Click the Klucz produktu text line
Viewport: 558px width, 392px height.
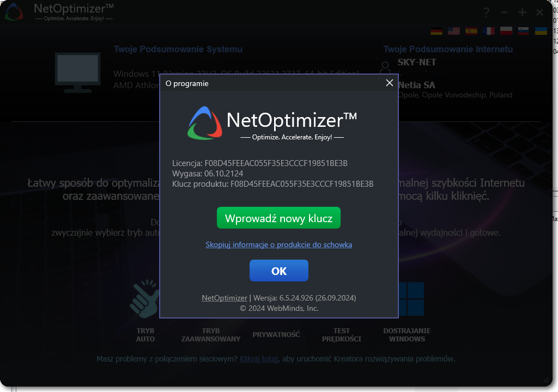tap(272, 184)
